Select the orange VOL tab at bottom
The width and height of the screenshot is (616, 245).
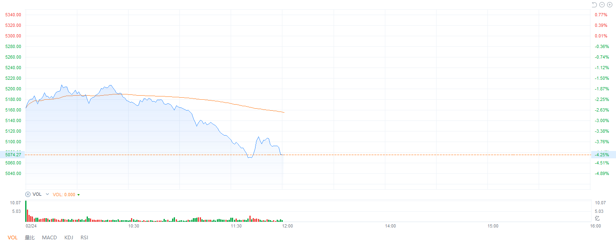(x=13, y=238)
